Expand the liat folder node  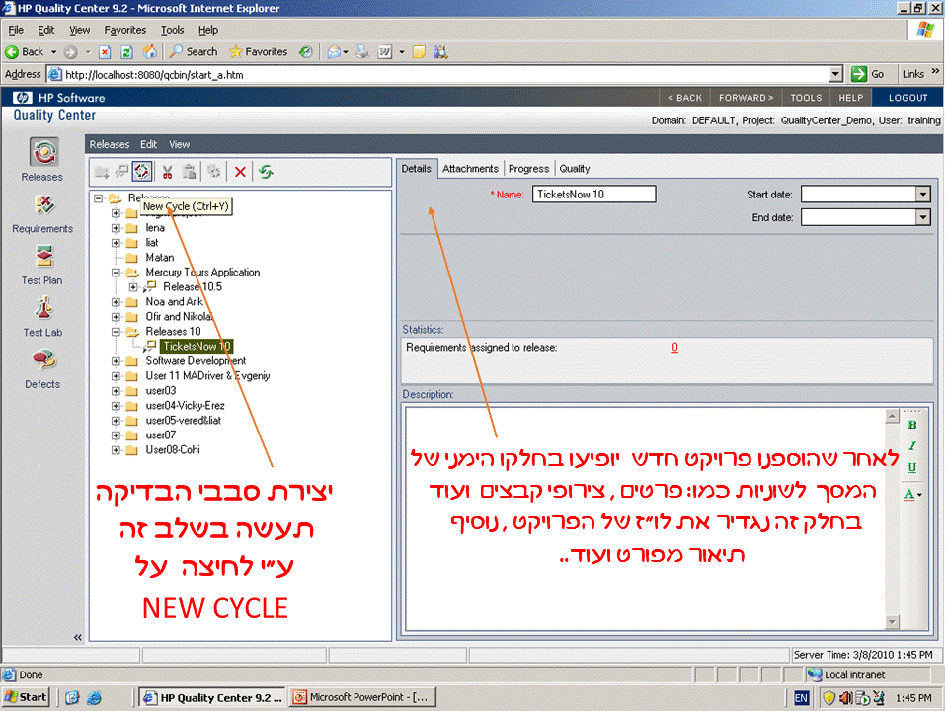(x=117, y=243)
